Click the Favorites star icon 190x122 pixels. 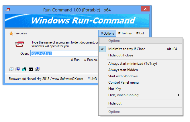coord(11,33)
